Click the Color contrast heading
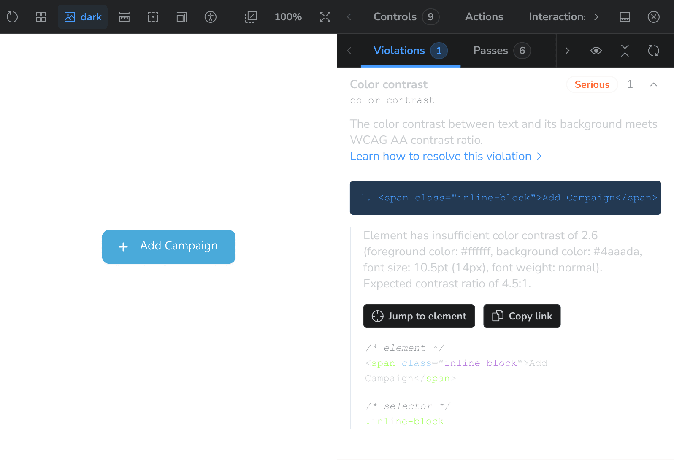This screenshot has height=460, width=674. click(x=389, y=84)
